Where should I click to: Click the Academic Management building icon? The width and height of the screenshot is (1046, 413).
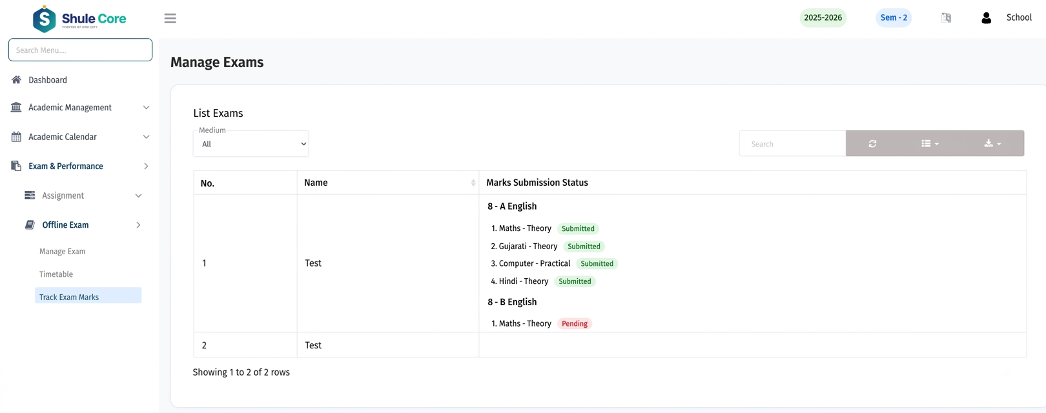[16, 107]
